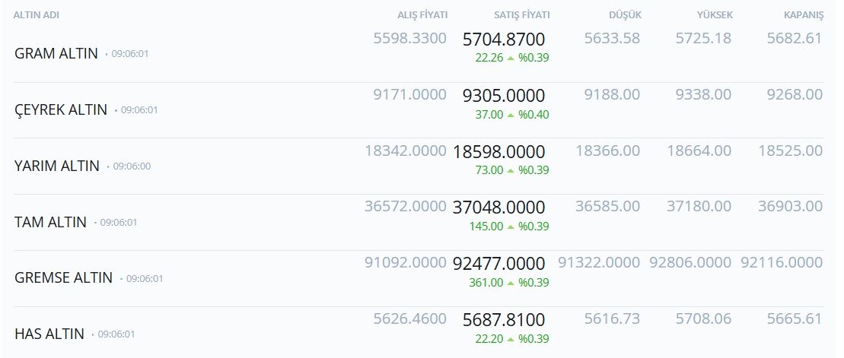
Task: Click Gremse Altın selling price 92477.0000
Action: 499,264
